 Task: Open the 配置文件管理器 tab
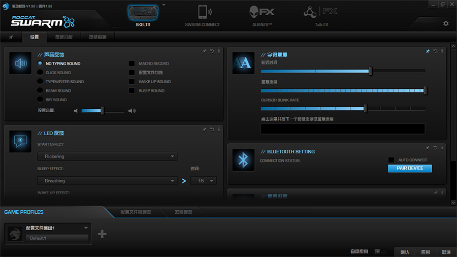136,212
